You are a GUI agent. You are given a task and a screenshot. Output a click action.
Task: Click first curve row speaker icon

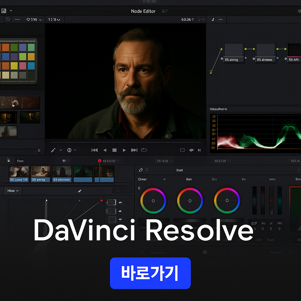[120, 202]
